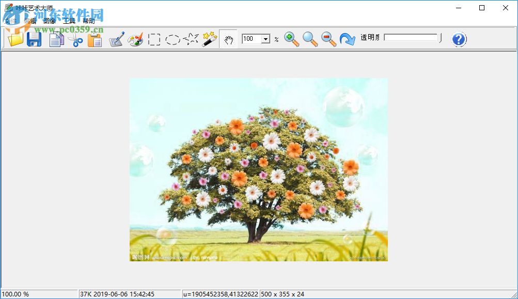Select the magic wand tool

click(210, 39)
